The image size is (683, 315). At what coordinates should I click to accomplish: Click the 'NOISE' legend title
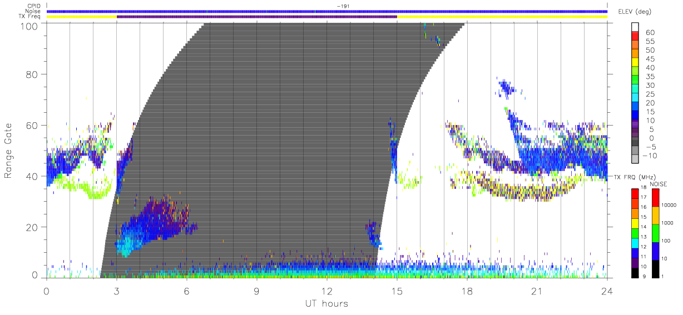coord(659,184)
